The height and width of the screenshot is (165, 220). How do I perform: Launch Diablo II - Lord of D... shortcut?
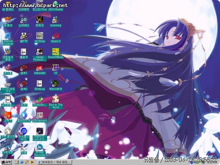pos(40,134)
